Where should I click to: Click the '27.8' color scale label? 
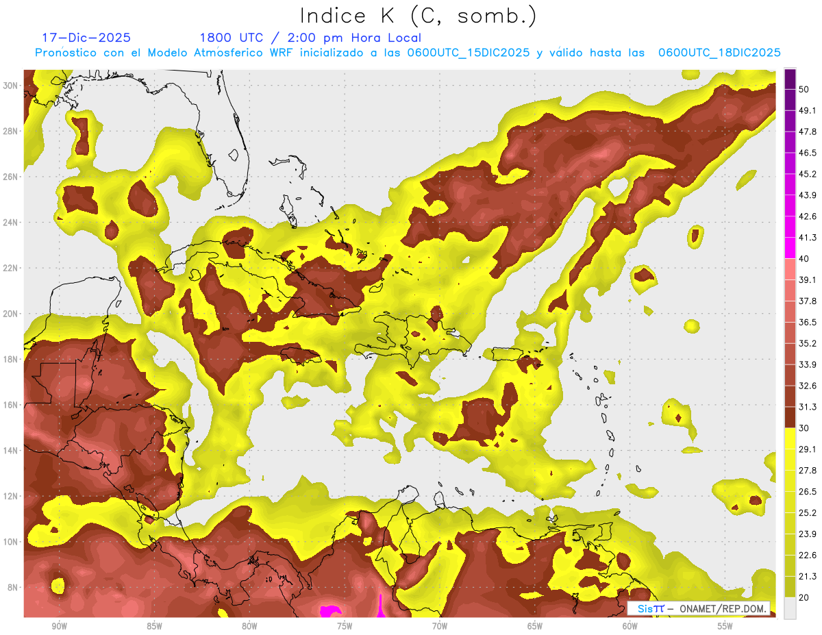pyautogui.click(x=808, y=471)
